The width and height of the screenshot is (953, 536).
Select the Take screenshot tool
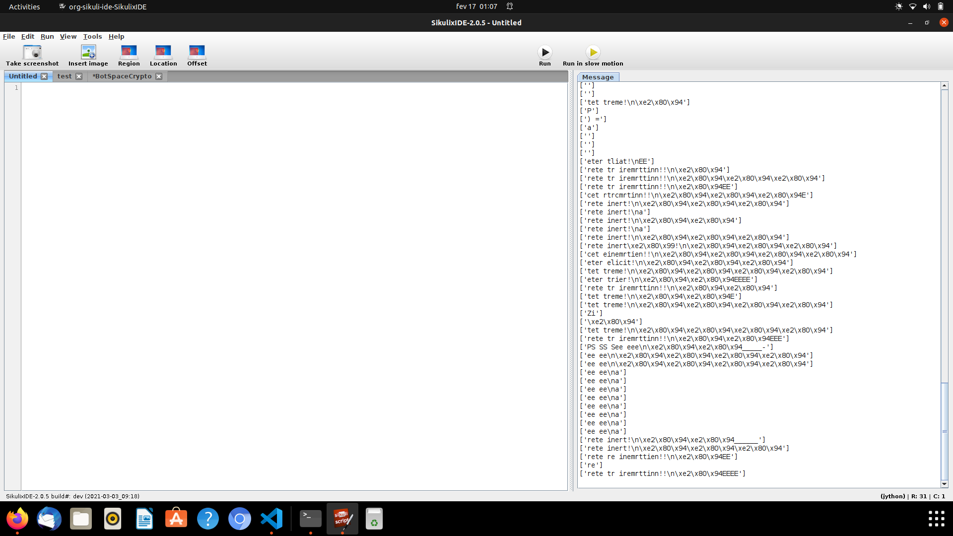click(32, 55)
